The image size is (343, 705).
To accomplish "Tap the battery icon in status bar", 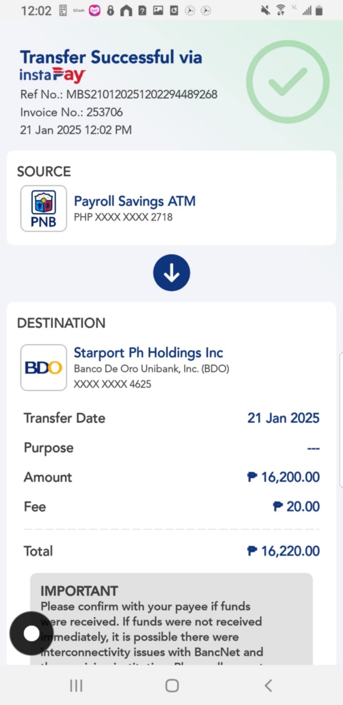I will (320, 11).
